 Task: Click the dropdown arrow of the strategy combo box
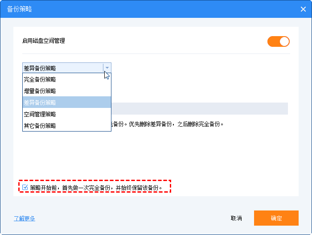point(107,68)
